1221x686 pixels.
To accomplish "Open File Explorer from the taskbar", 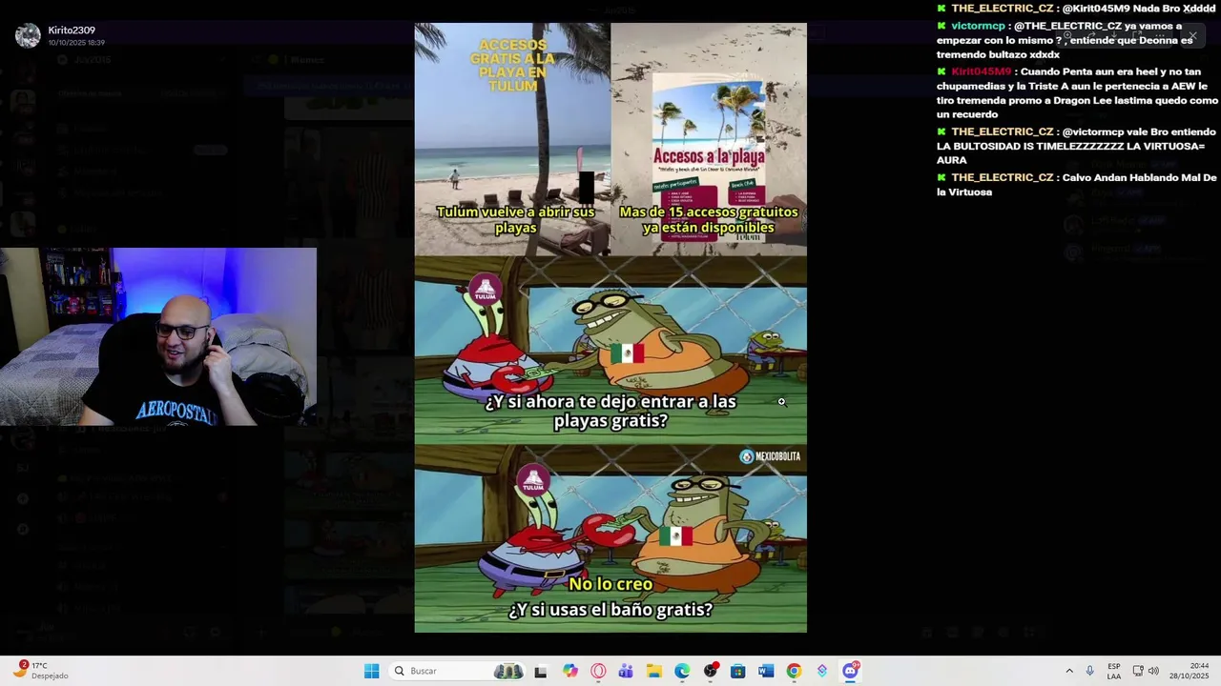I will pos(653,671).
